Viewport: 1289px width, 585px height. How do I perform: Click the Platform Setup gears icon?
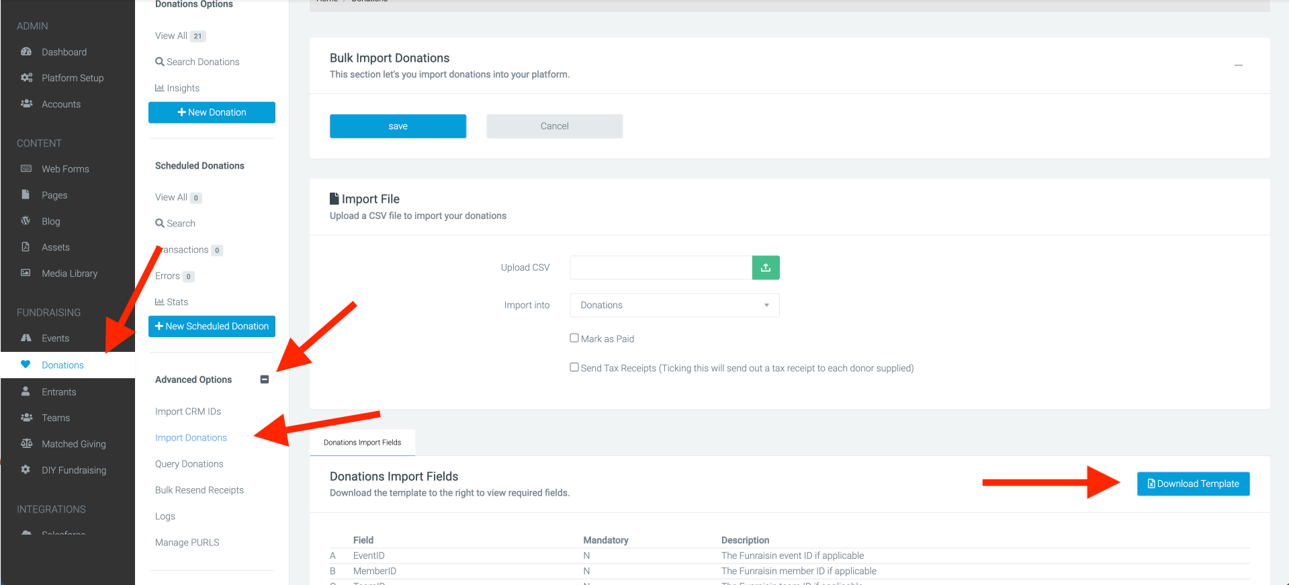26,78
